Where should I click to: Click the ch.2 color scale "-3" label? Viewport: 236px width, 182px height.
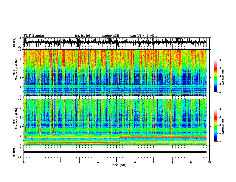click(220, 109)
